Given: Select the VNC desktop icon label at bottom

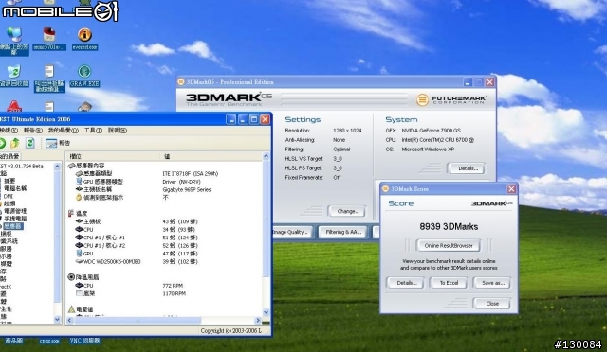Looking at the screenshot, I should pyautogui.click(x=84, y=341).
